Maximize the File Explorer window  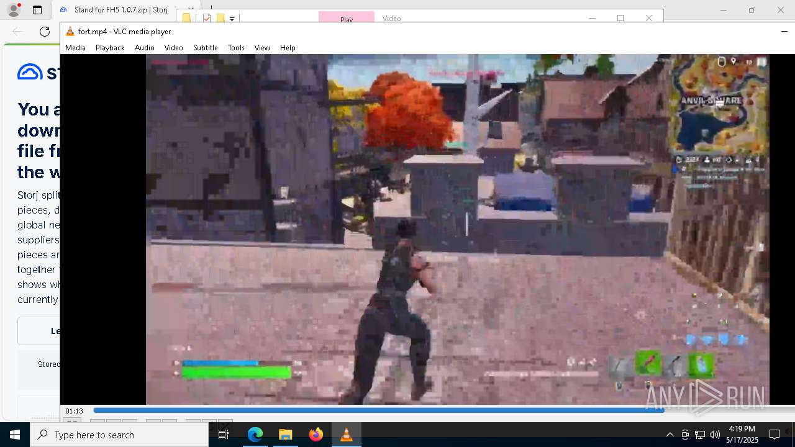(x=620, y=18)
